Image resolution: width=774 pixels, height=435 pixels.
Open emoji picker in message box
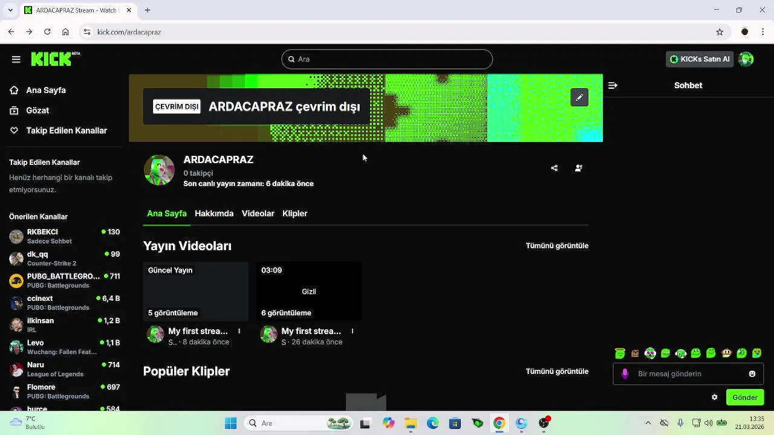(x=752, y=374)
